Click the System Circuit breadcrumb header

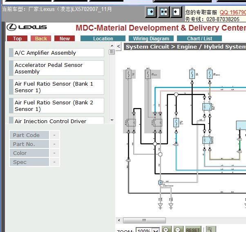185,46
